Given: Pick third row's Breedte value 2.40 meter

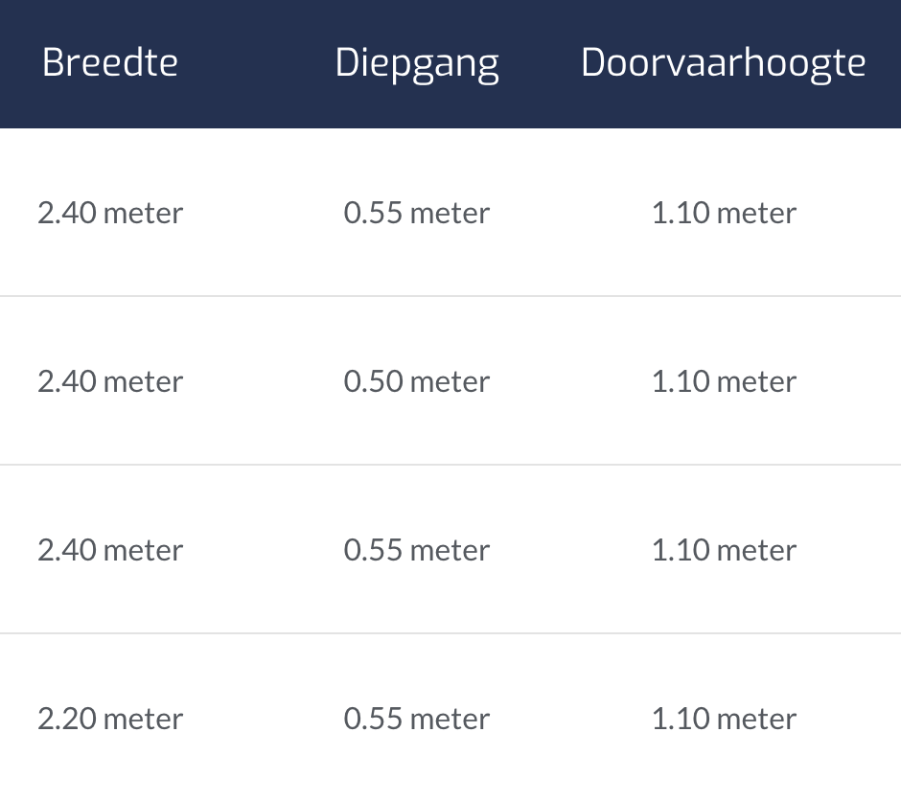Looking at the screenshot, I should [110, 550].
